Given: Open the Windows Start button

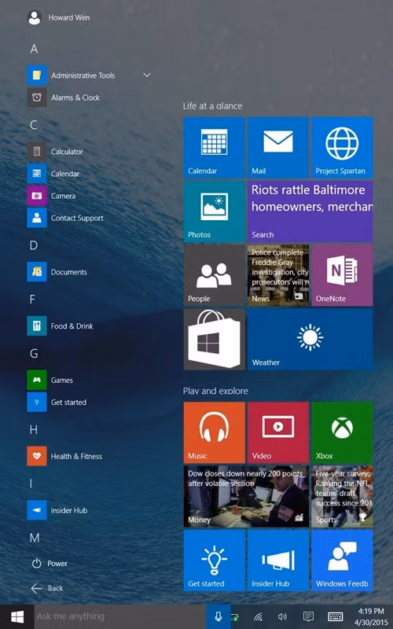Looking at the screenshot, I should pyautogui.click(x=17, y=616).
